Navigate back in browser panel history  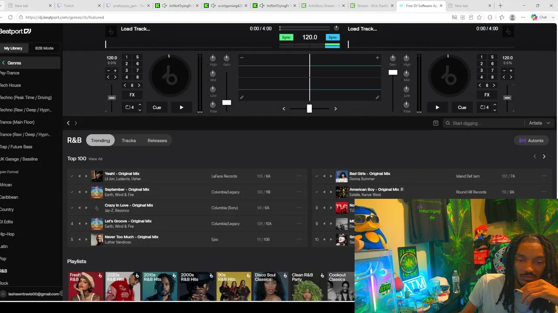point(68,123)
